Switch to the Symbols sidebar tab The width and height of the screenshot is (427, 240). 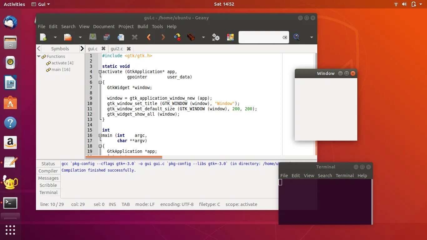pos(60,49)
